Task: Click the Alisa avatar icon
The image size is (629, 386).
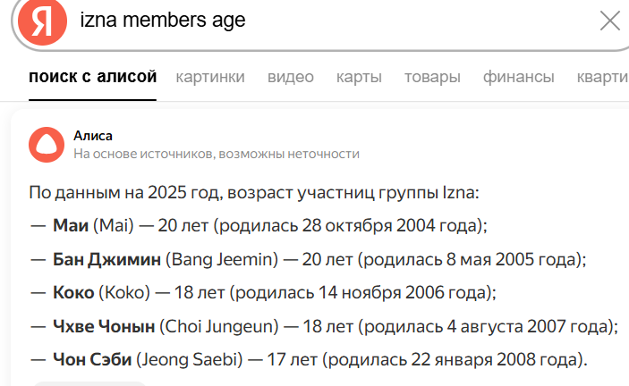Action: coord(46,144)
